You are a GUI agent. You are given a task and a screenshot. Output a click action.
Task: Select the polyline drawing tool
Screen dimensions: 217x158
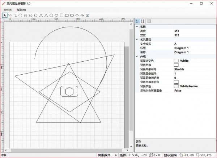(10, 15)
